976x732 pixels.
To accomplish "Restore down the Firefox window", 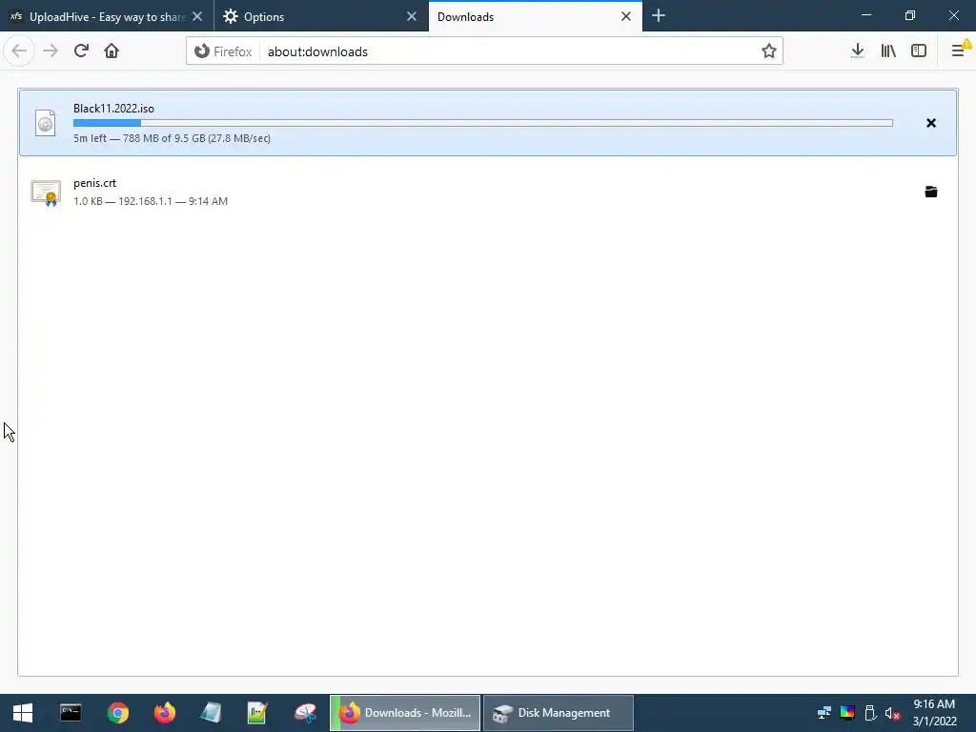I will click(x=910, y=15).
